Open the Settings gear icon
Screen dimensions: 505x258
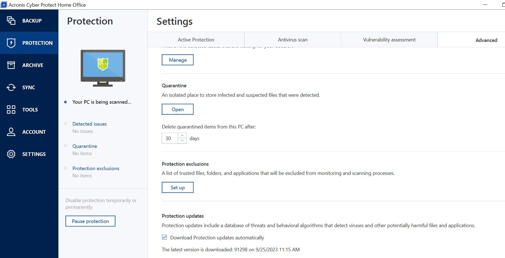point(11,154)
